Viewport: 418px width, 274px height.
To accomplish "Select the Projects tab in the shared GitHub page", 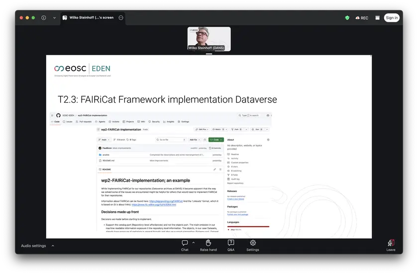I will point(128,122).
